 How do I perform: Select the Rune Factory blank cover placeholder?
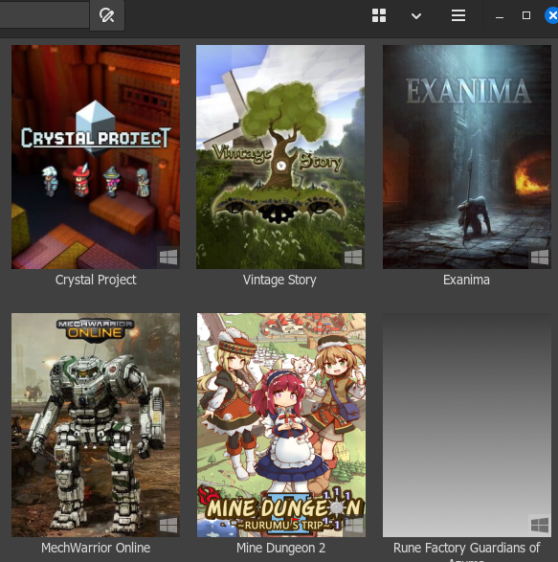[467, 425]
